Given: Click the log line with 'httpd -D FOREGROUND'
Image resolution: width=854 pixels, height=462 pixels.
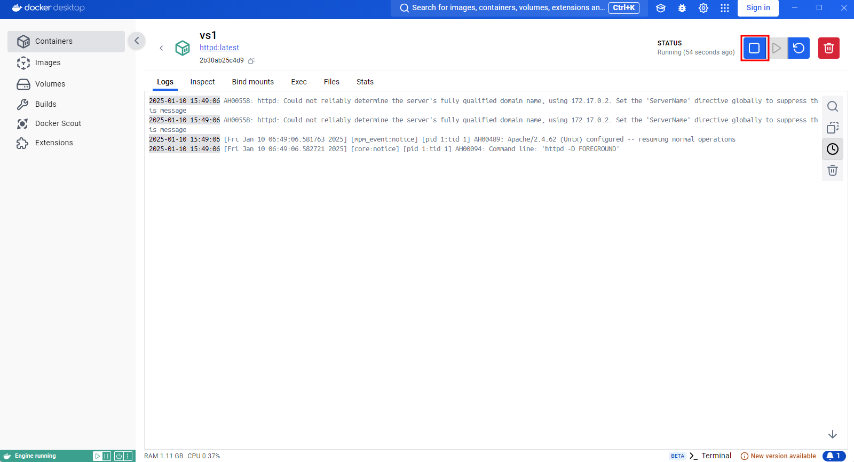Looking at the screenshot, I should tap(384, 149).
